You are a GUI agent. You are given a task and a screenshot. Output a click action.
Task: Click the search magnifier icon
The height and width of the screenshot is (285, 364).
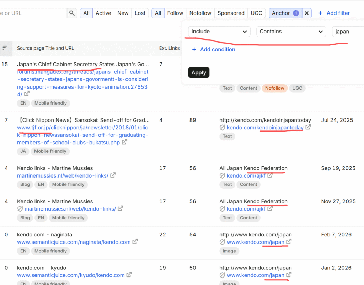click(x=72, y=13)
